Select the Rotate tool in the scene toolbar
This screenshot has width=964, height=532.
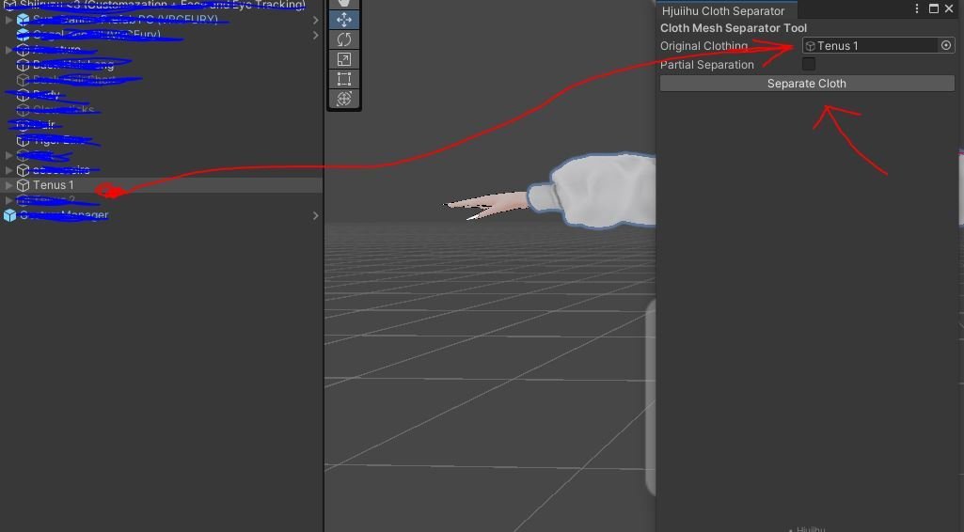point(343,39)
